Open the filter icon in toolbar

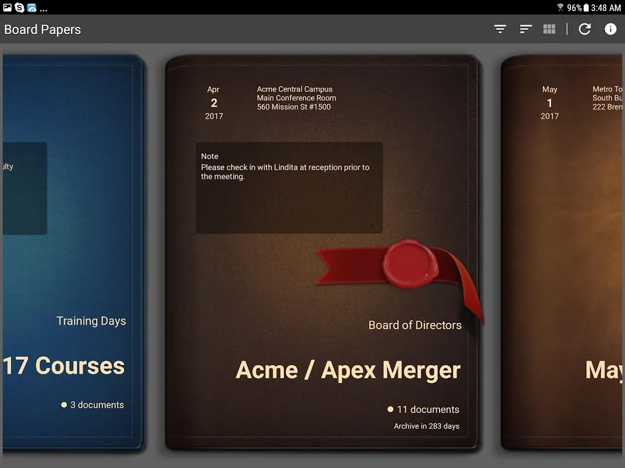(500, 29)
